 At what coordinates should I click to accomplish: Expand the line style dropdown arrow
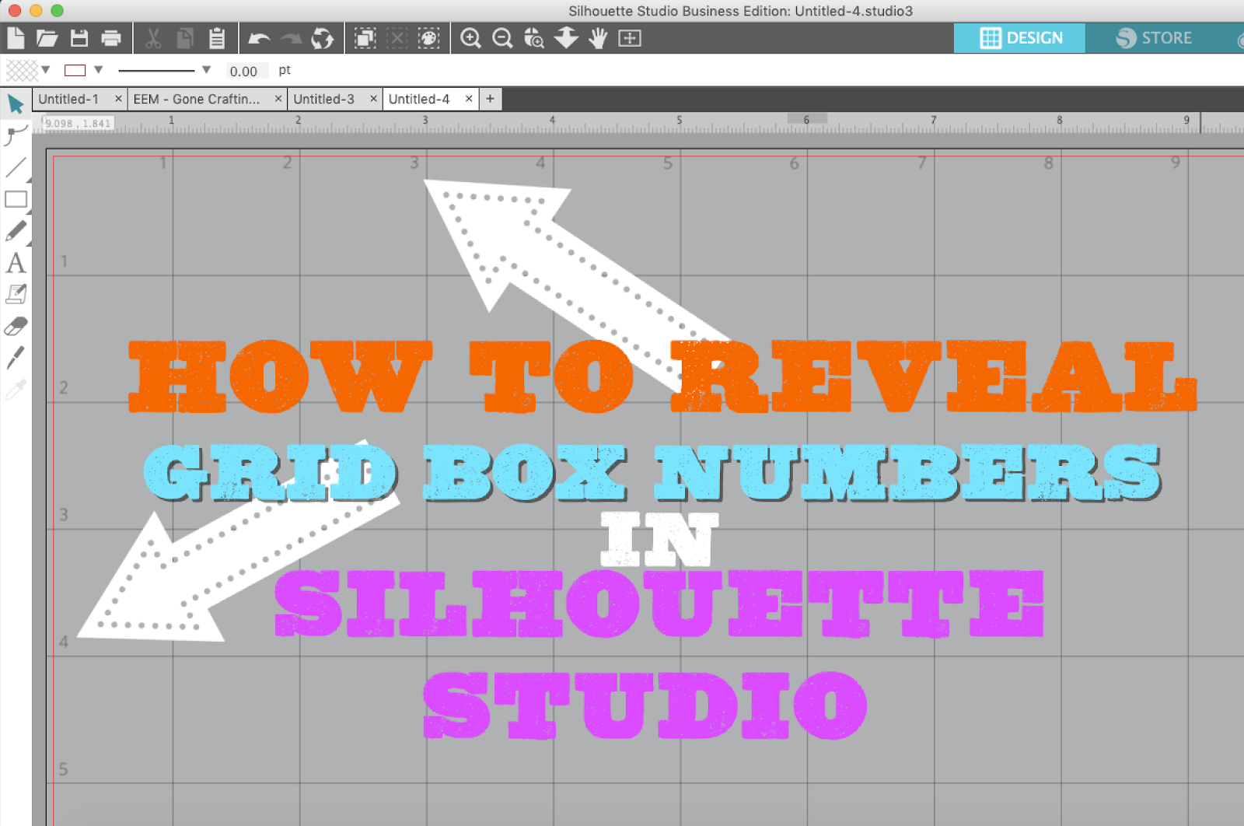pos(206,70)
